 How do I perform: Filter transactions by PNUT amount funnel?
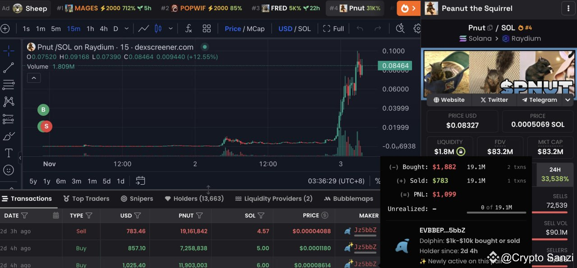200,216
